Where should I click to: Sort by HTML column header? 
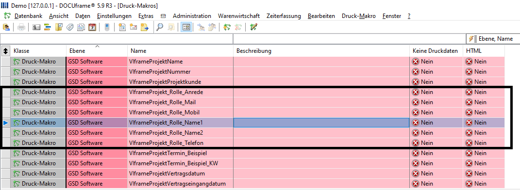484,51
